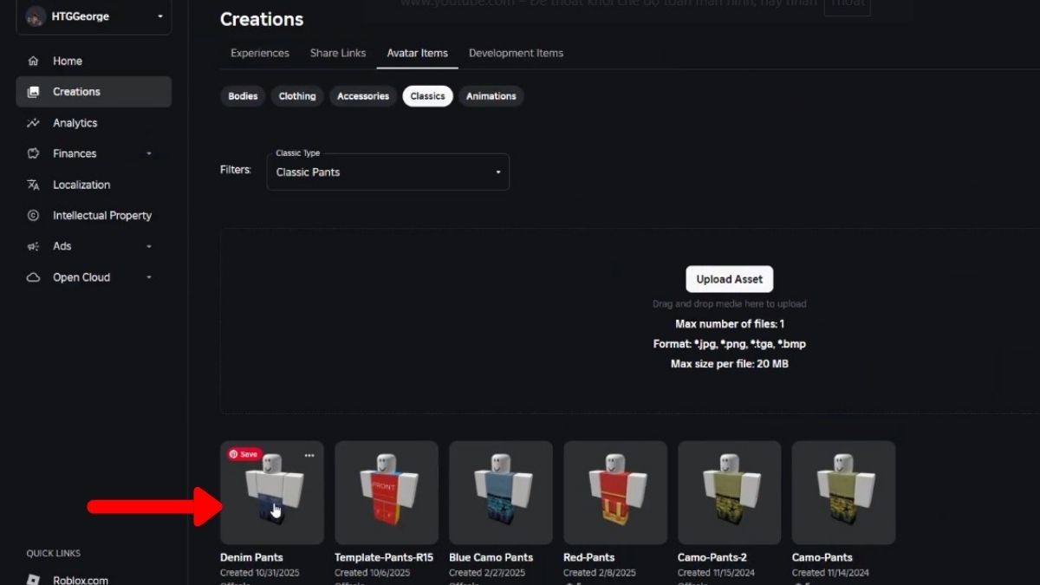Open Home in the sidebar
This screenshot has height=585, width=1040.
94,61
